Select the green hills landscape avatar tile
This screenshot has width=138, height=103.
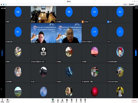point(18,91)
